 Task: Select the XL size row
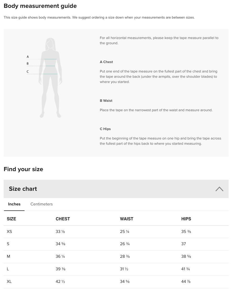tap(9, 282)
